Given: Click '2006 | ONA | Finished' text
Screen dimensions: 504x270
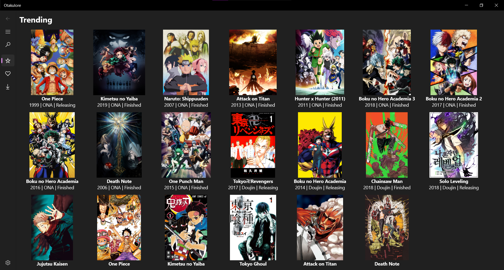Looking at the screenshot, I should point(119,188).
